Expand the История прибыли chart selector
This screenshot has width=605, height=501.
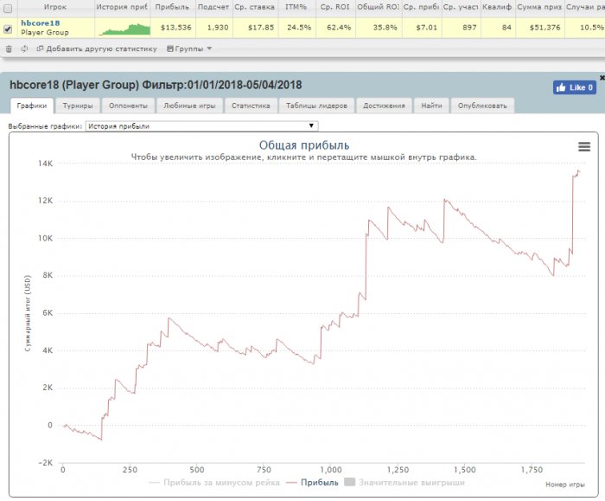tap(201, 126)
